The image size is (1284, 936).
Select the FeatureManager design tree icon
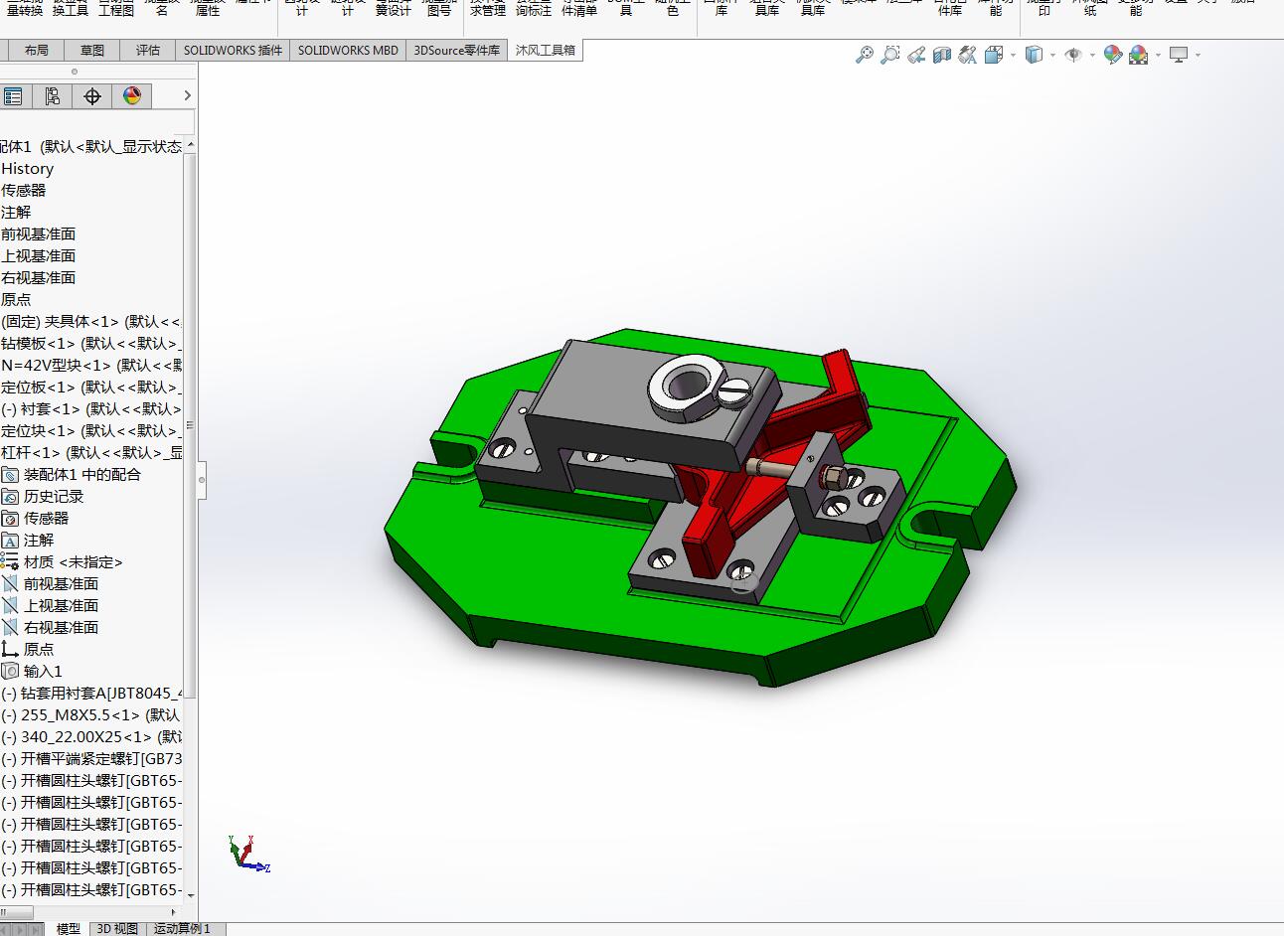click(14, 95)
